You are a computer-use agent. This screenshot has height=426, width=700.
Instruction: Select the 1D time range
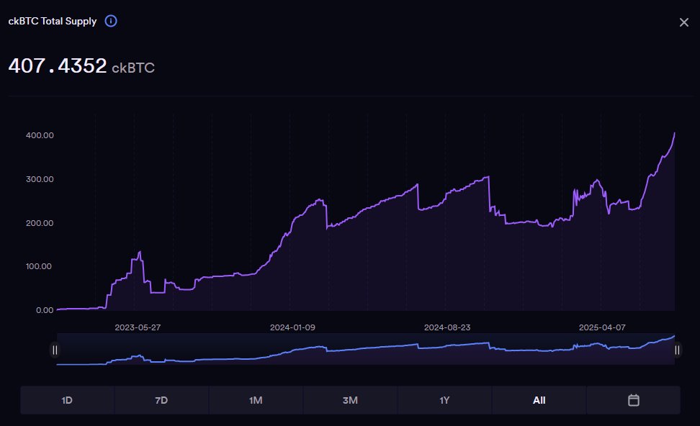click(67, 400)
